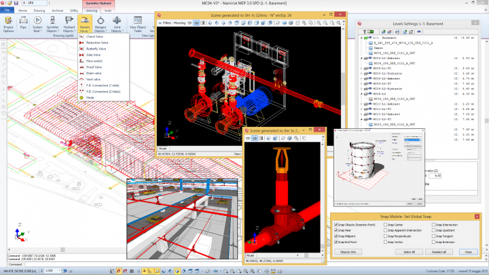Click the Joint Objects ribbon icon
The height and width of the screenshot is (275, 489).
point(116,24)
